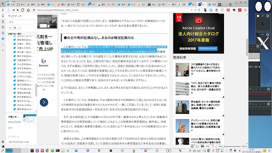Go back to the previous page

3,10
